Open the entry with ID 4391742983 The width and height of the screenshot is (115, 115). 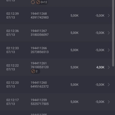click(x=40, y=18)
